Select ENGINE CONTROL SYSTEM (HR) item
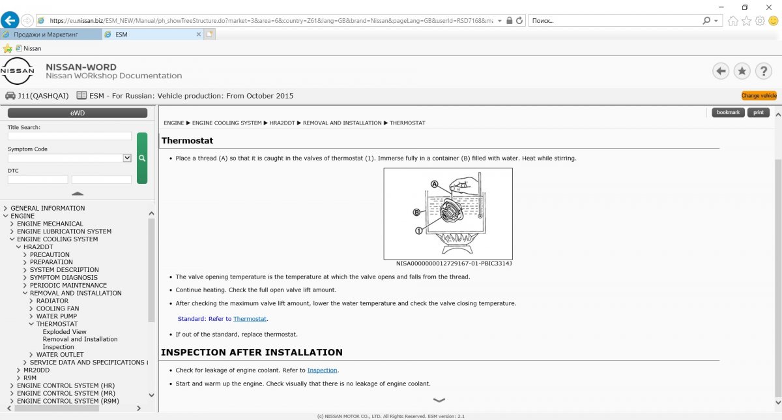This screenshot has height=420, width=782. tap(66, 385)
